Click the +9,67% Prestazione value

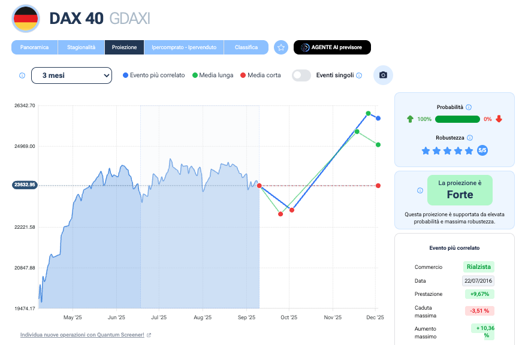click(479, 294)
